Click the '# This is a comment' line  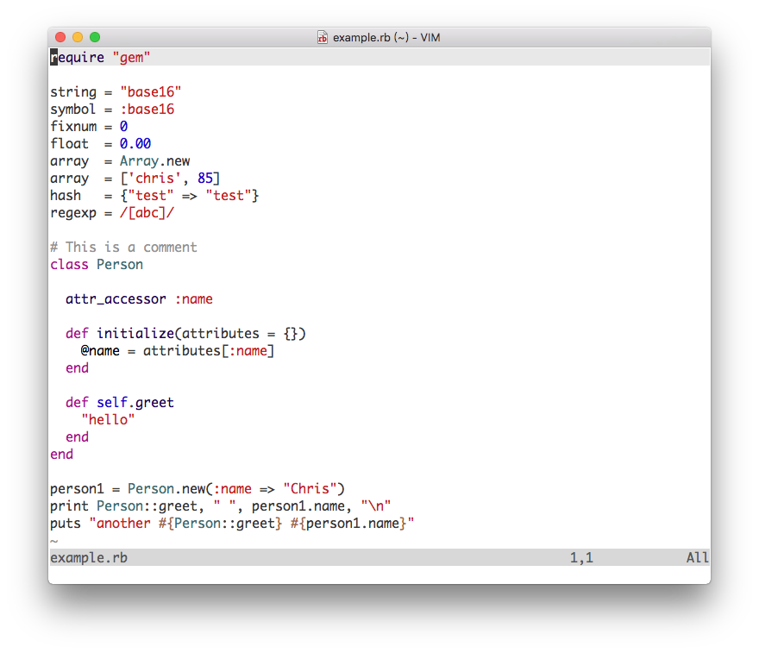coord(124,248)
